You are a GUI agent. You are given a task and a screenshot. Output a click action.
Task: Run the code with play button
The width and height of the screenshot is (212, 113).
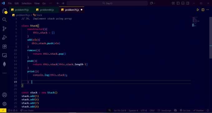[x=198, y=10]
